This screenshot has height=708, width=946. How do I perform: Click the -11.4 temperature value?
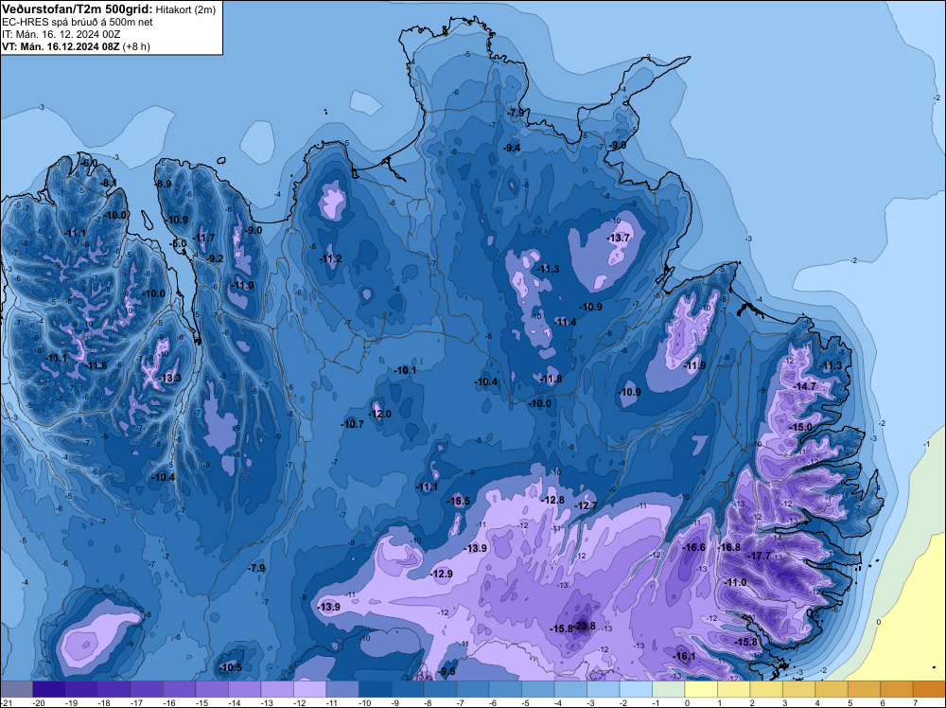coord(566,323)
